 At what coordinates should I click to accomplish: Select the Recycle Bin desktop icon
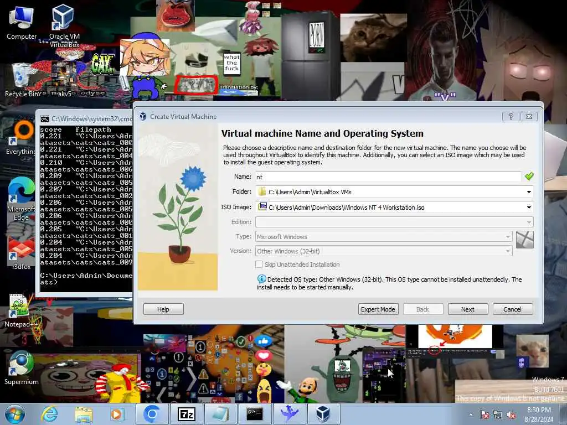click(x=22, y=80)
